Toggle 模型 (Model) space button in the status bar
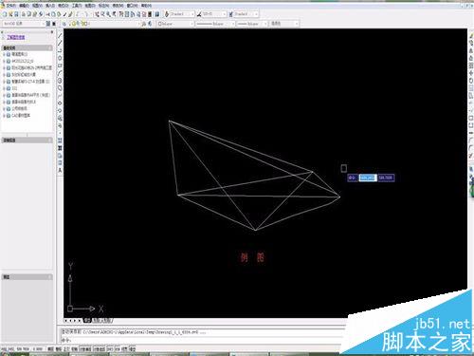 coord(133,349)
